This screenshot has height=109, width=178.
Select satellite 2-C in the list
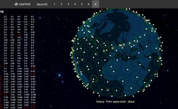coord(5,16)
